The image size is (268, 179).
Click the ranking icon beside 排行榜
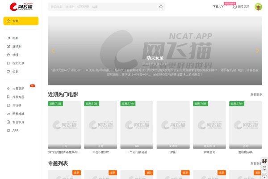tap(8, 105)
